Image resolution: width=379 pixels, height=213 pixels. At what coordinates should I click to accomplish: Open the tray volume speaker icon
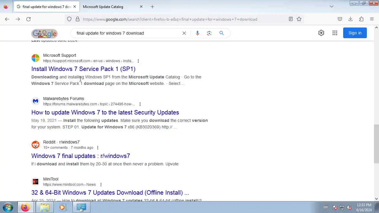(349, 207)
